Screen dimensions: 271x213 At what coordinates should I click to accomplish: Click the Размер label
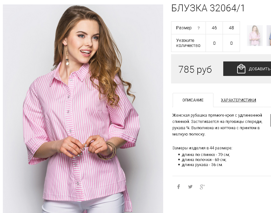(184, 28)
